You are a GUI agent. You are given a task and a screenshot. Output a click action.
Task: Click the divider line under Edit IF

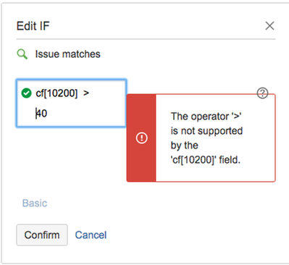coord(146,39)
